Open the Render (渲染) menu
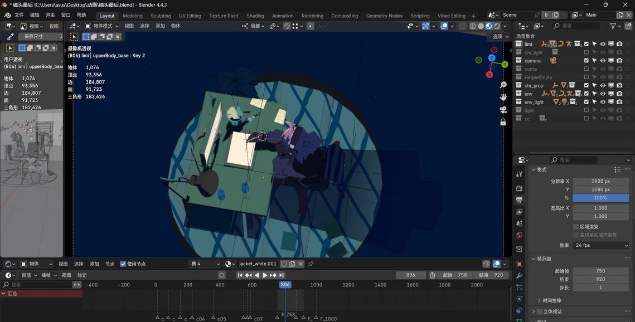The height and width of the screenshot is (322, 635). [50, 15]
